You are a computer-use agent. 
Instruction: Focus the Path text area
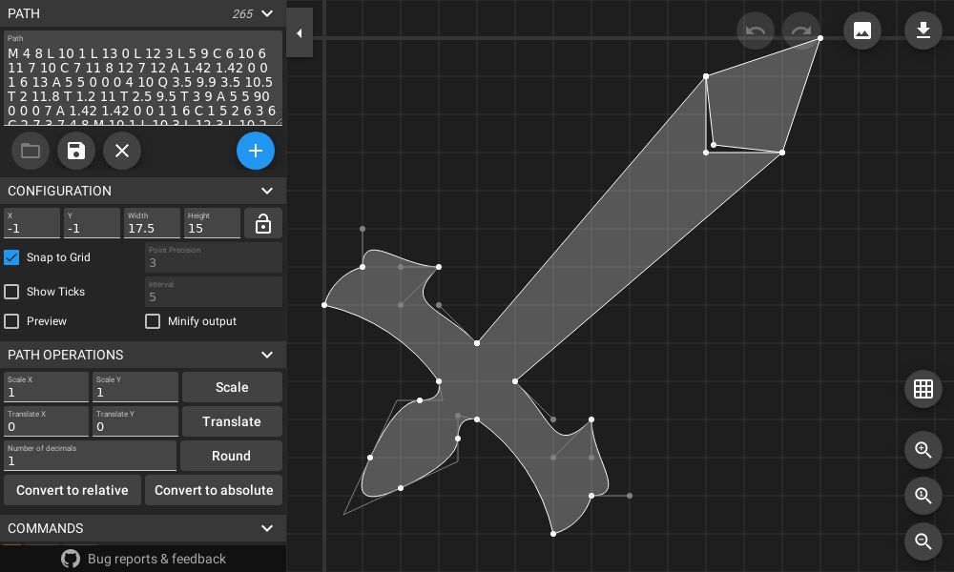(x=143, y=78)
